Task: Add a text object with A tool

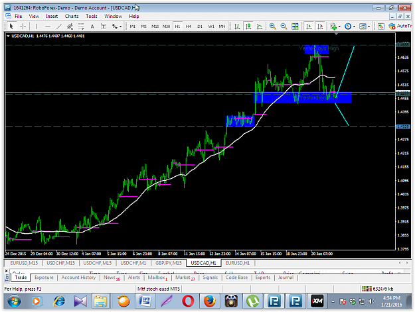Action: point(92,26)
